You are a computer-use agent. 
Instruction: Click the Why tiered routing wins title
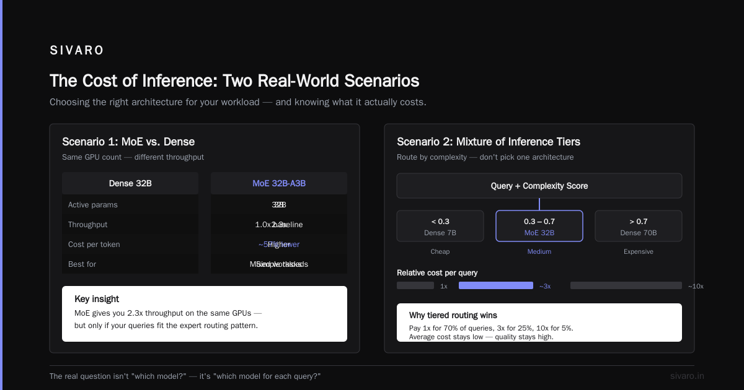[x=453, y=316]
